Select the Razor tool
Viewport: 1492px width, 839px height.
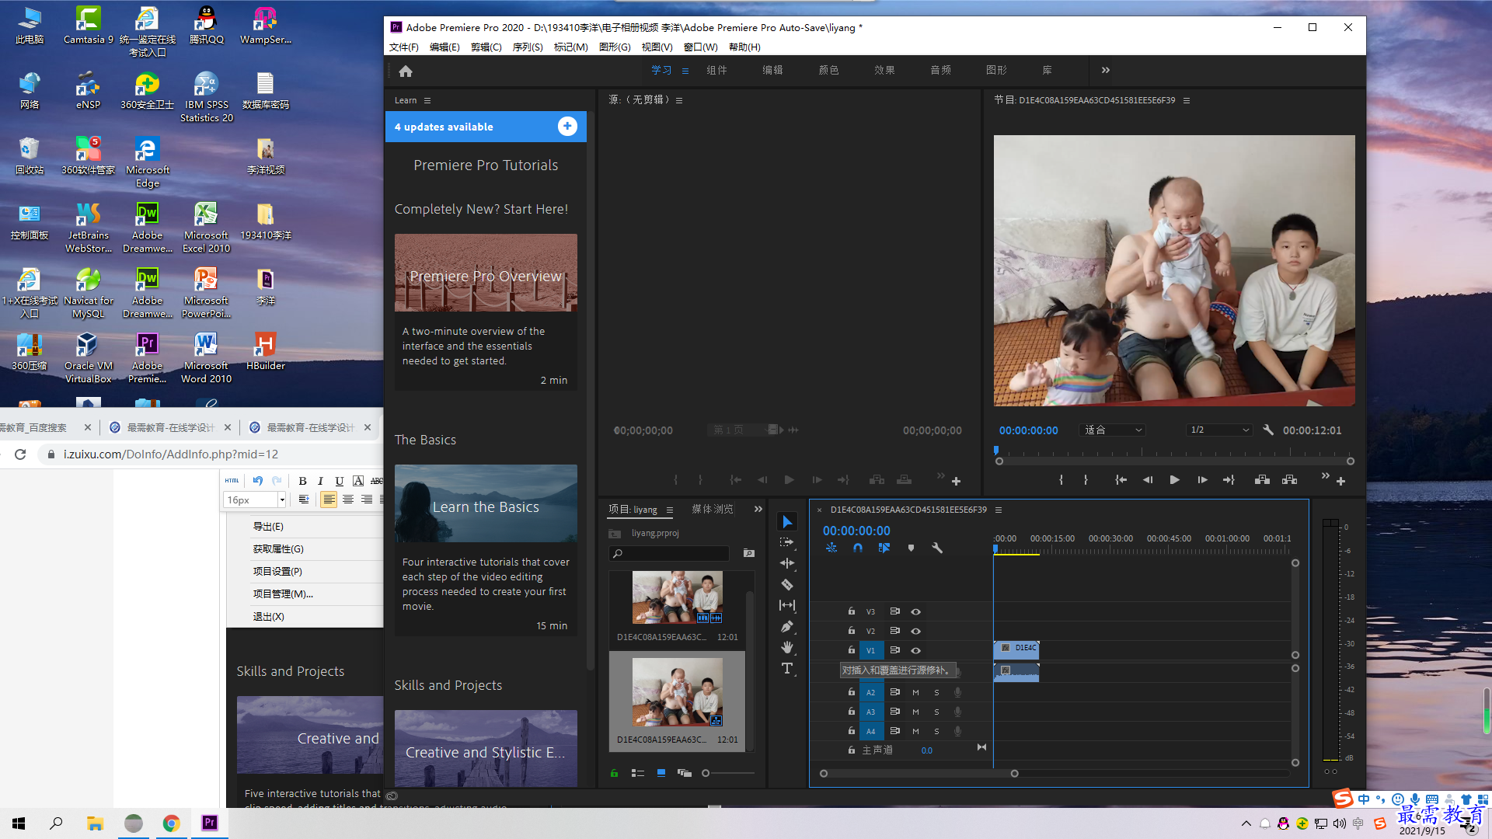[x=787, y=584]
